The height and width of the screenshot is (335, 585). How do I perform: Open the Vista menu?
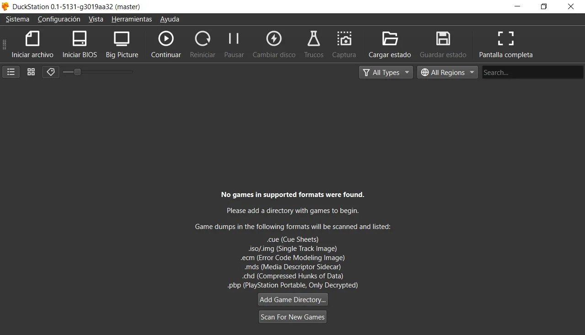pyautogui.click(x=96, y=19)
